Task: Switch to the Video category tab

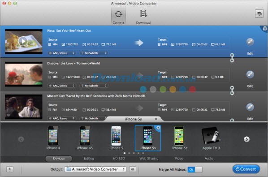Action: [179, 159]
